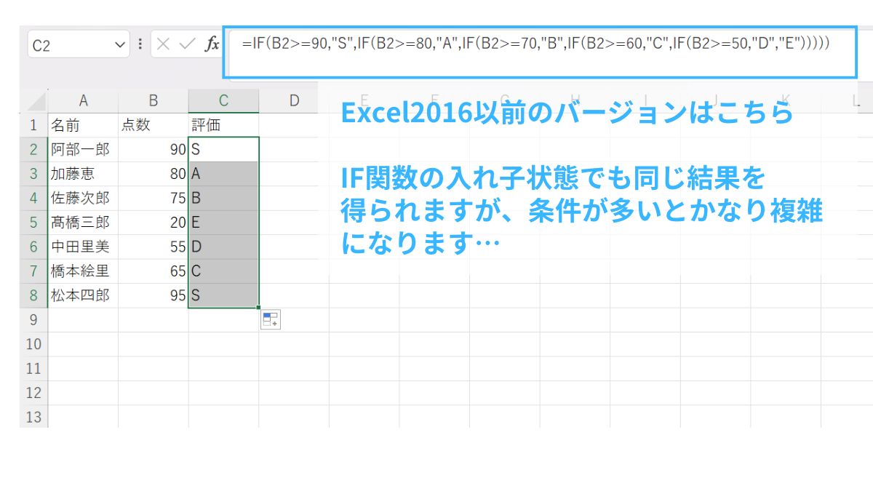The width and height of the screenshot is (873, 491).
Task: Select grade cell S in row 2
Action: click(x=223, y=150)
